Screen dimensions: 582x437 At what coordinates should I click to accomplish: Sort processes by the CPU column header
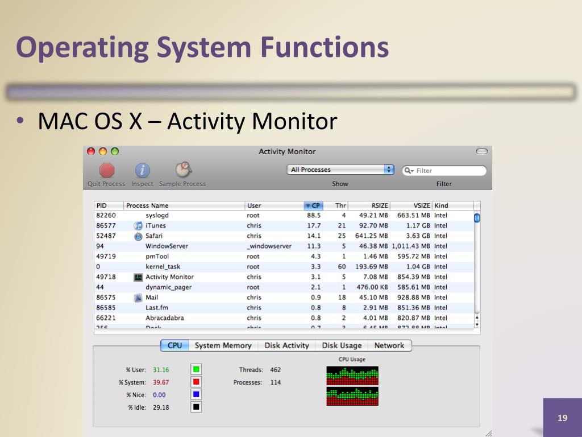point(314,205)
